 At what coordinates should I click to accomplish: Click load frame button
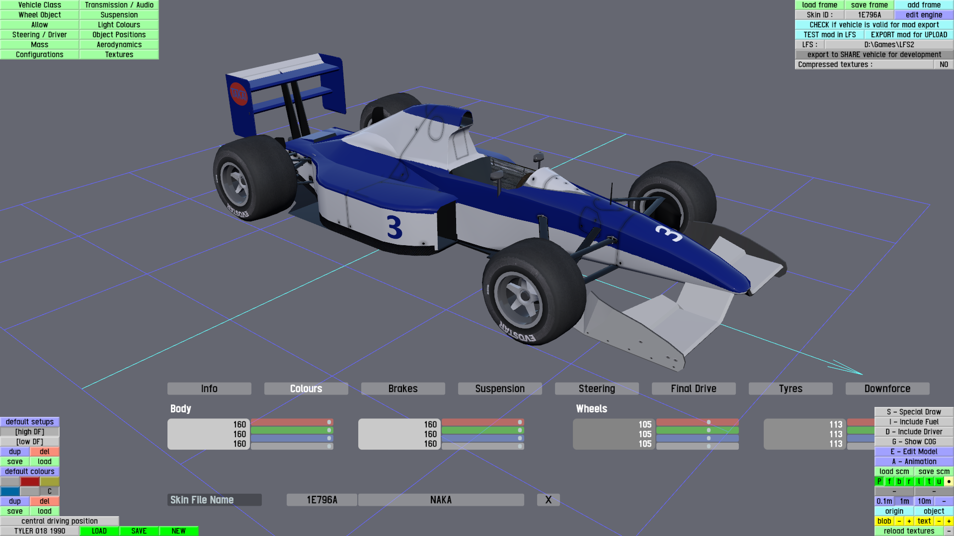click(820, 5)
